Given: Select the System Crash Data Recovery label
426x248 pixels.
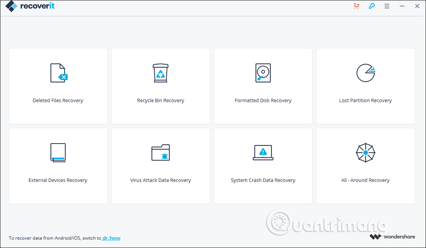Looking at the screenshot, I should (263, 180).
